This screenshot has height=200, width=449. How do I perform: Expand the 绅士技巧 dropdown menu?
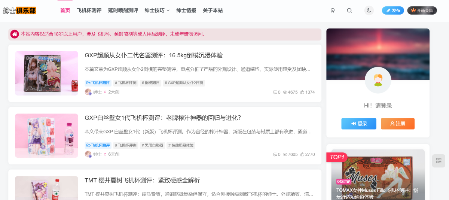(x=157, y=10)
